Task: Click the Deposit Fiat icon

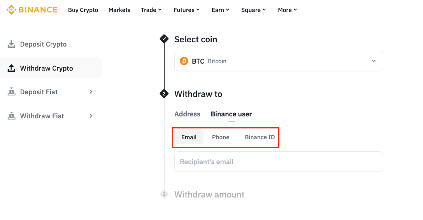Action: click(12, 92)
